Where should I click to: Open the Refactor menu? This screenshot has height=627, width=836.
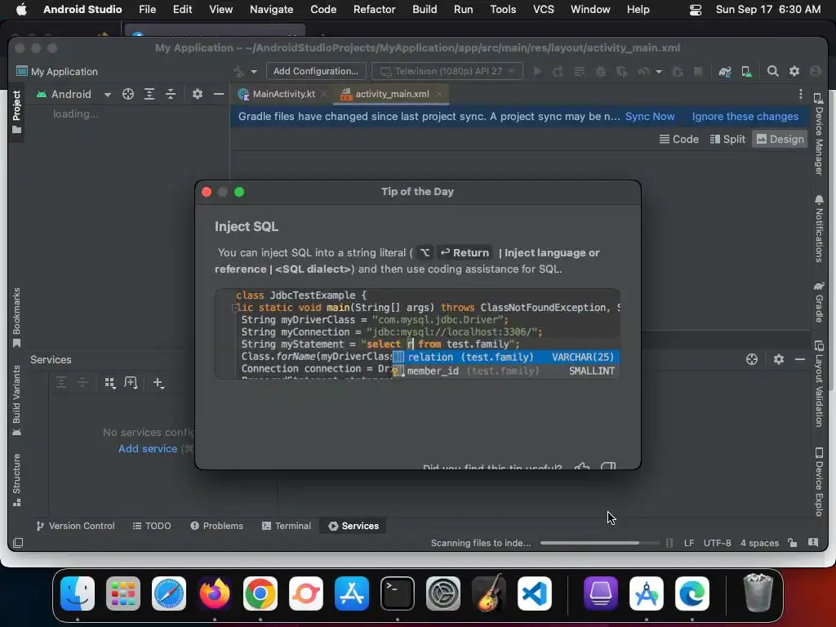click(374, 9)
